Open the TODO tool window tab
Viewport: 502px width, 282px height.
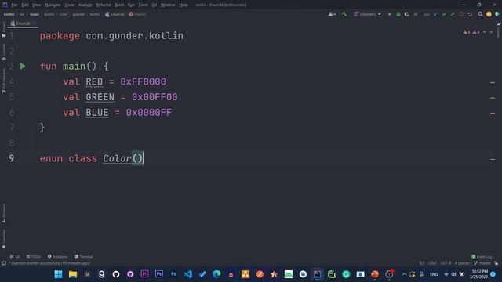pos(34,257)
